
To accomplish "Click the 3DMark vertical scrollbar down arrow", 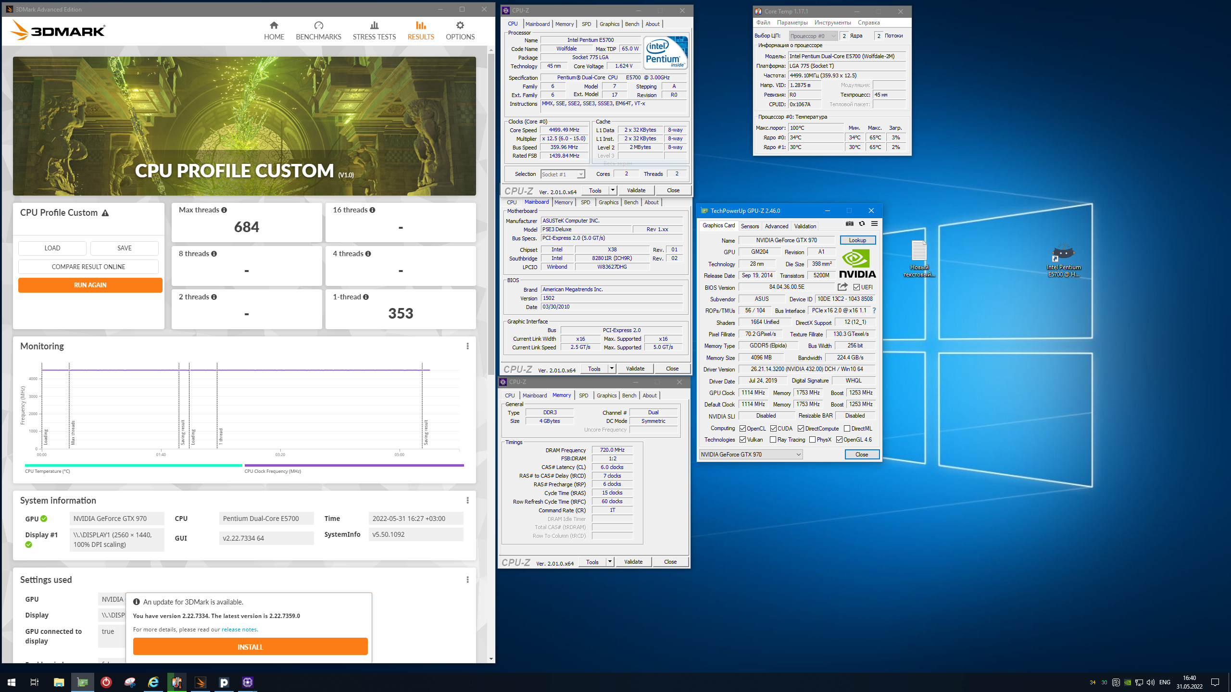I will tap(490, 659).
